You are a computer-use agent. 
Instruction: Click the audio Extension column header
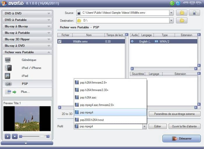(186, 35)
